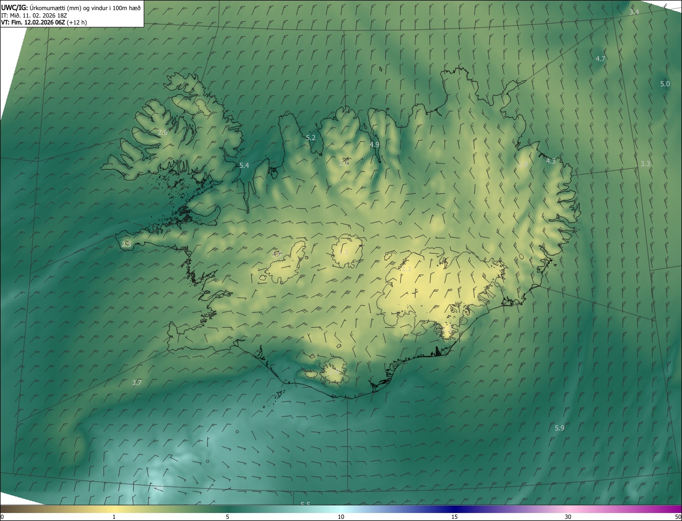This screenshot has height=521, width=682.
Task: Click the colour scale tick label 30
Action: pos(568,517)
